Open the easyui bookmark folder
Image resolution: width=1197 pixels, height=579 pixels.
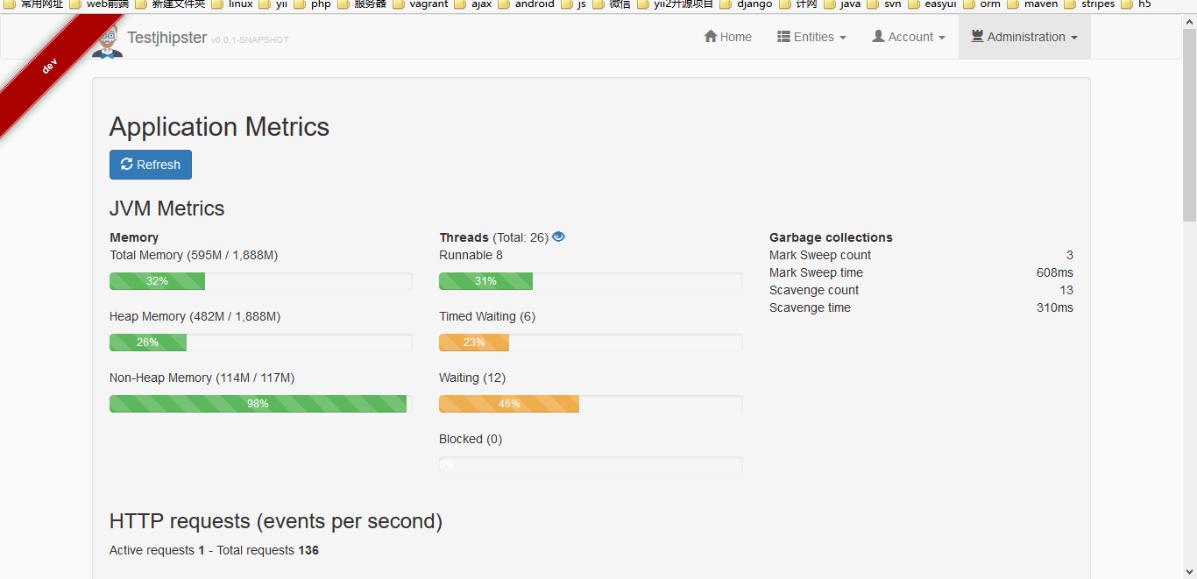[x=932, y=4]
